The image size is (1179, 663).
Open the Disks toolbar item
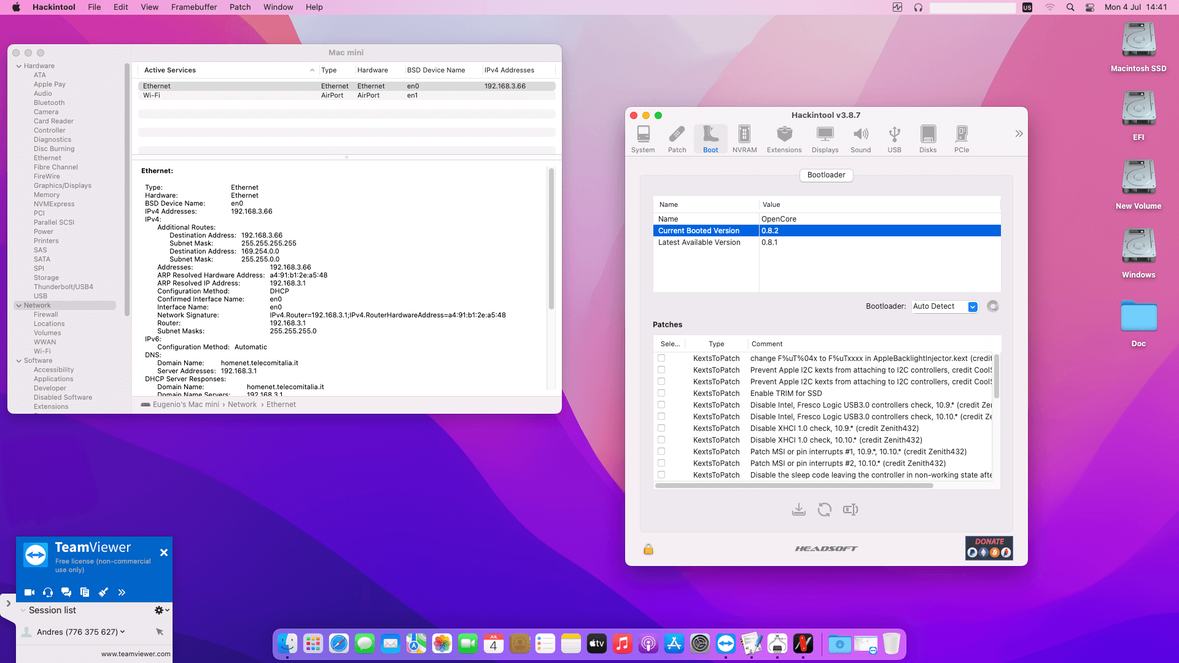928,139
